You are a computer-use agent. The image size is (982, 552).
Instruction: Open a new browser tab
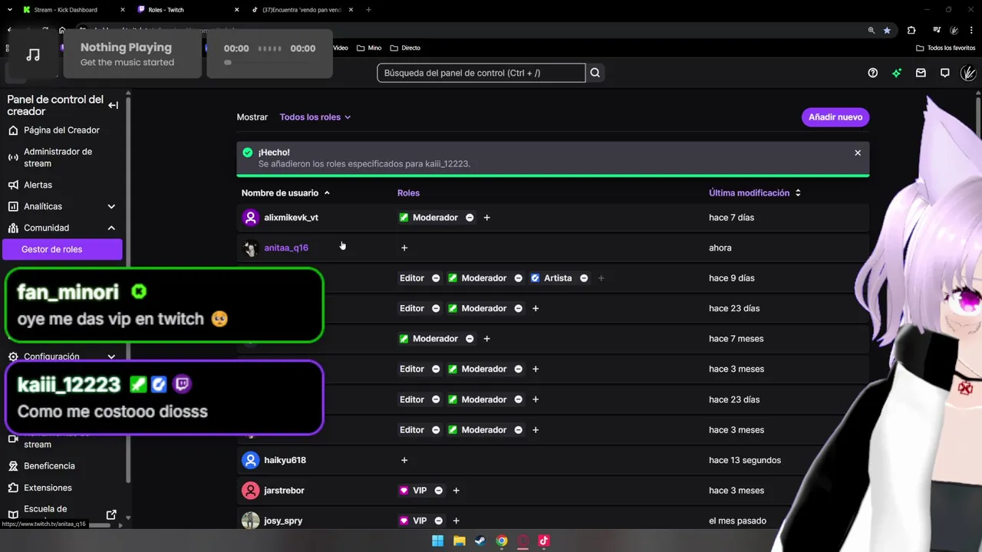tap(368, 10)
